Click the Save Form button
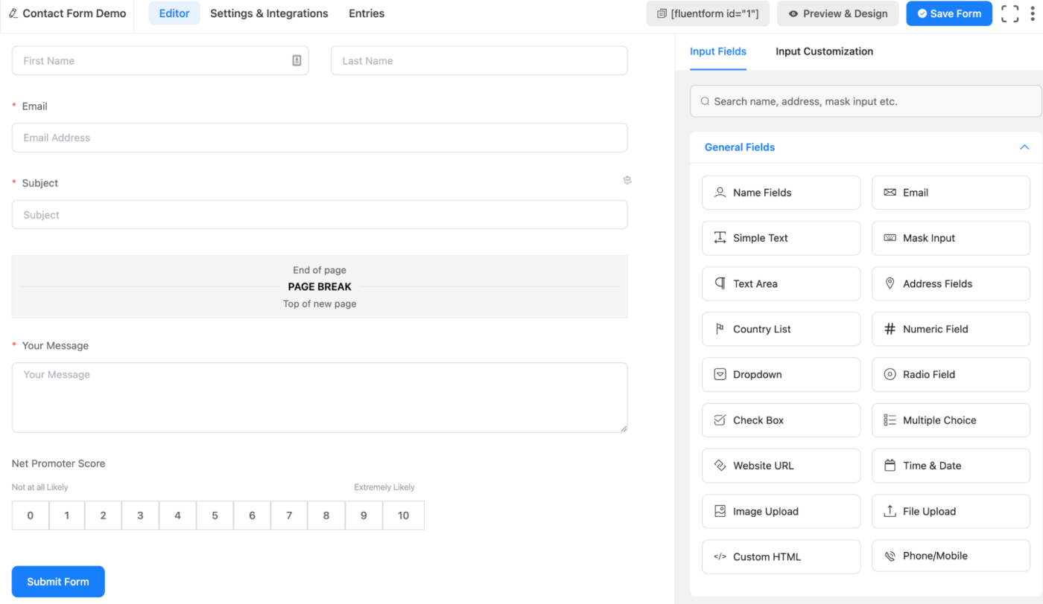This screenshot has width=1043, height=604. [x=948, y=13]
